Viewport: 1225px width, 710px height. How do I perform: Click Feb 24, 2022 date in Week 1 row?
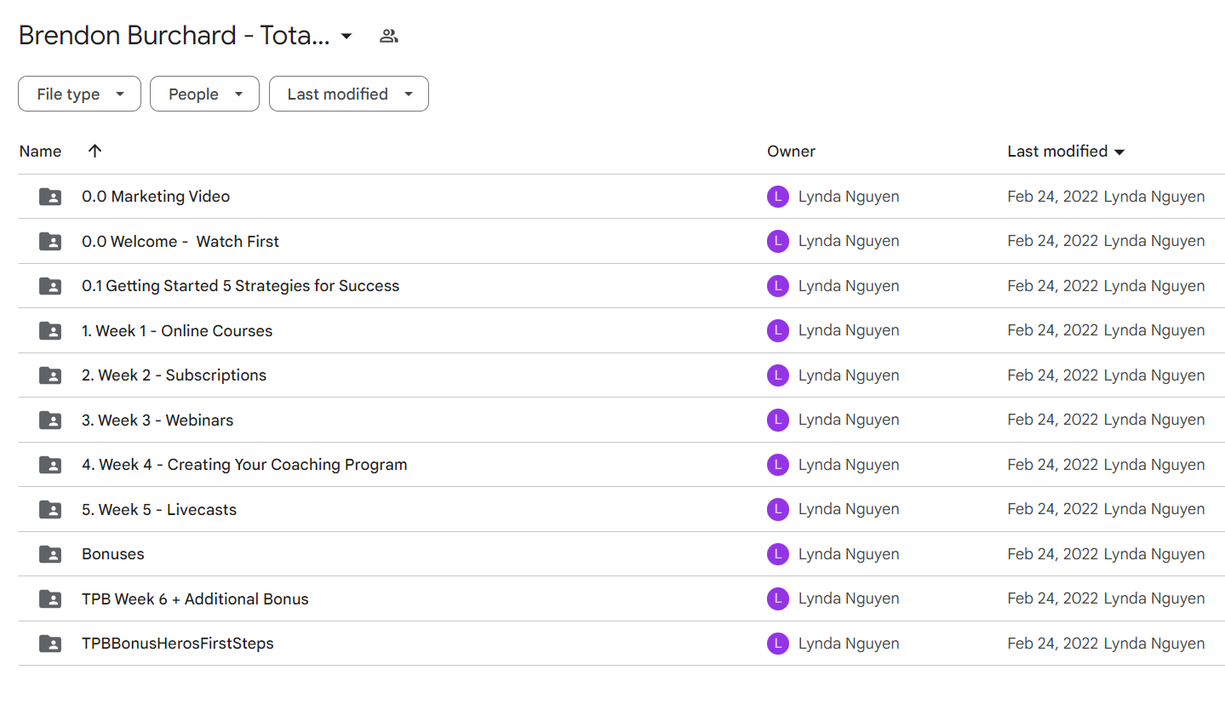(1053, 331)
